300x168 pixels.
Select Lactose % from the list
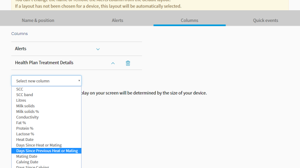tap(46, 134)
